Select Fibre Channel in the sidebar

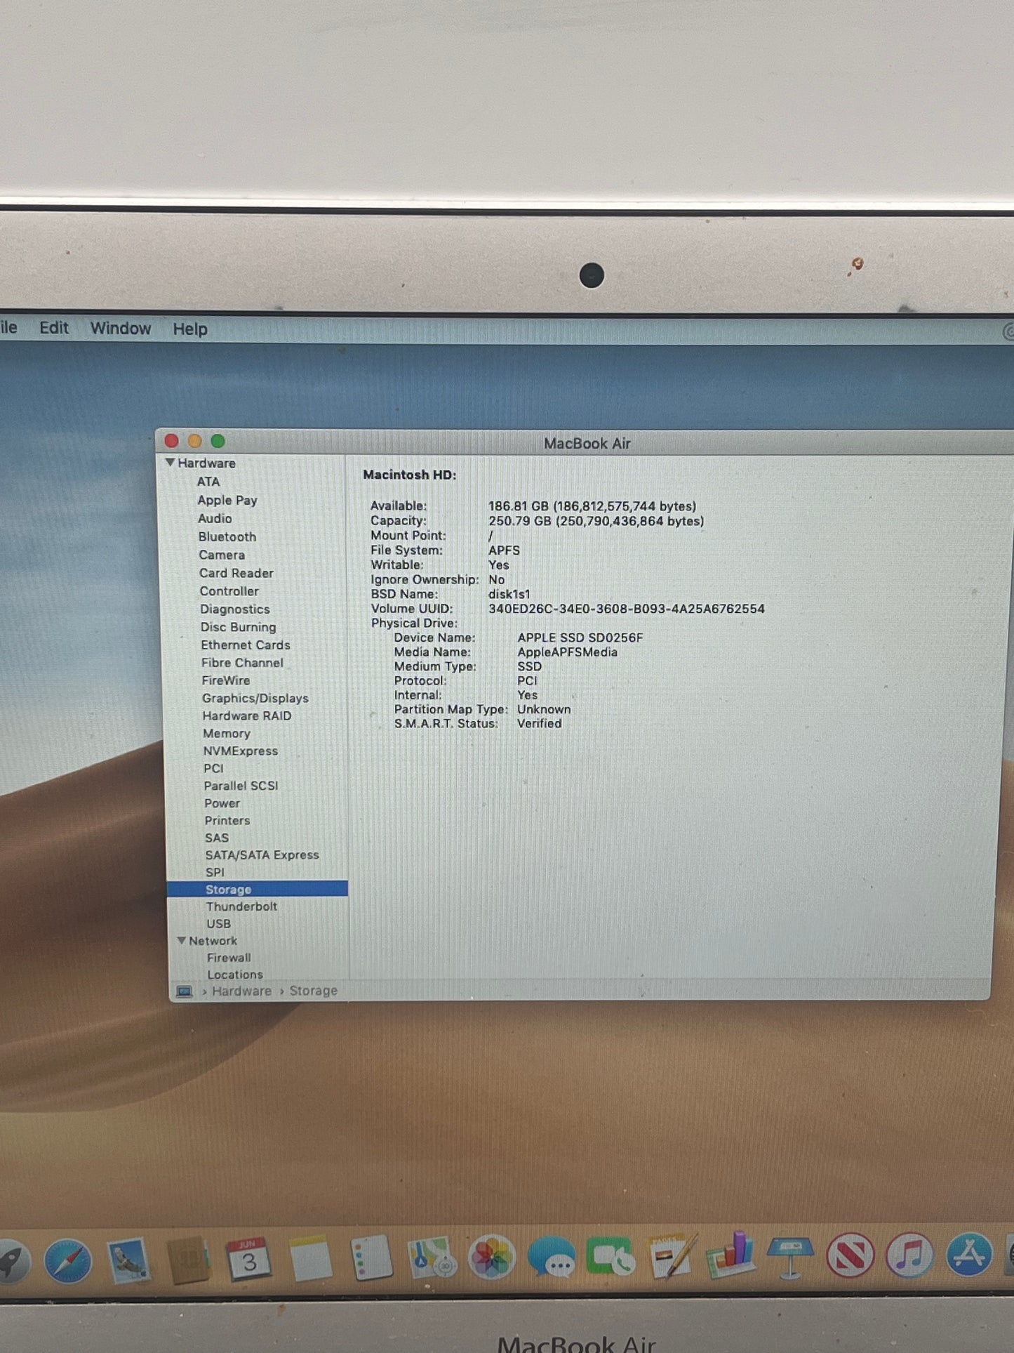pyautogui.click(x=243, y=662)
